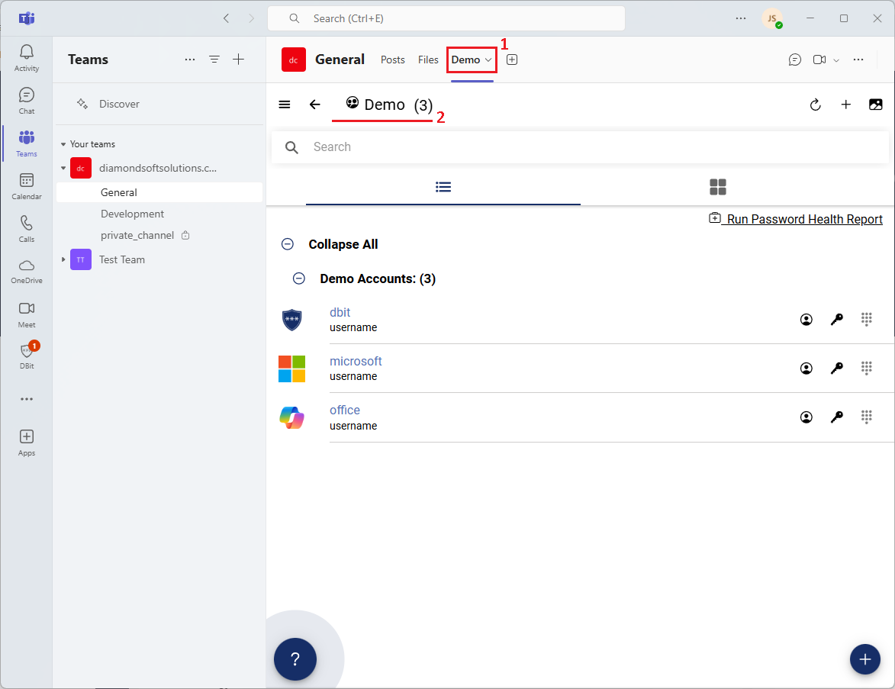The height and width of the screenshot is (689, 895).
Task: Open the JS profile avatar
Action: pos(771,18)
